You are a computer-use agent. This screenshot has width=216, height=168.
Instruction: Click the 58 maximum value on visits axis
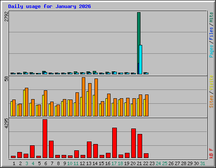6,79
